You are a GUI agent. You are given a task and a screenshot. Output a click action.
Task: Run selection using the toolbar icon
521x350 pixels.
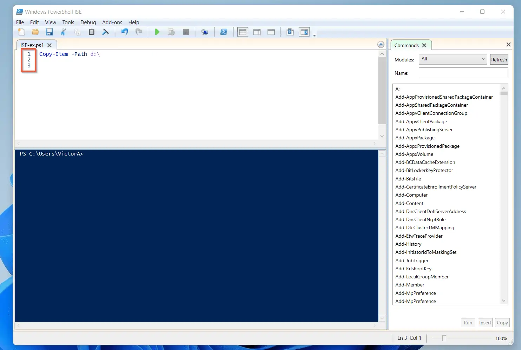click(x=171, y=32)
